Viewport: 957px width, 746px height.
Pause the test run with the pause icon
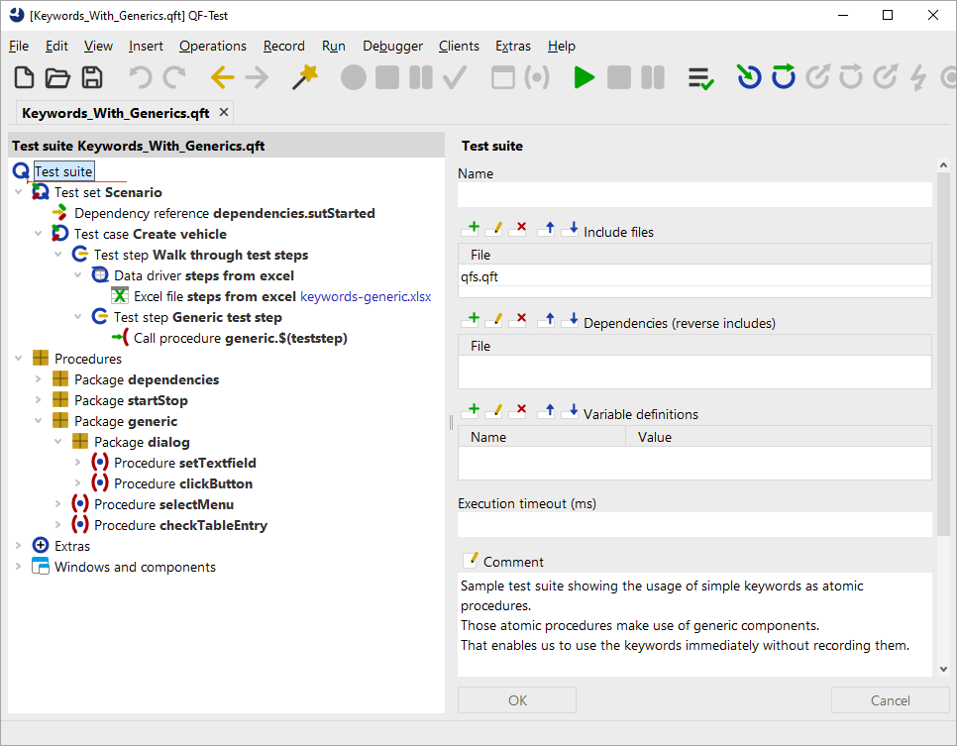(653, 77)
